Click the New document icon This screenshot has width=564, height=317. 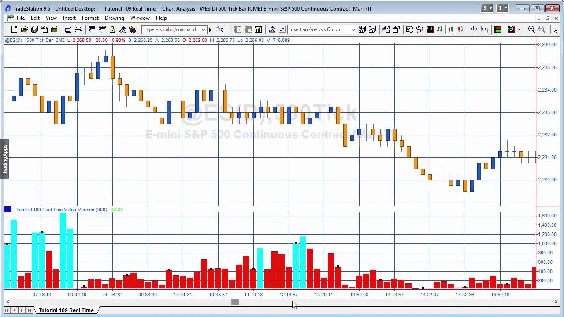[x=14, y=29]
